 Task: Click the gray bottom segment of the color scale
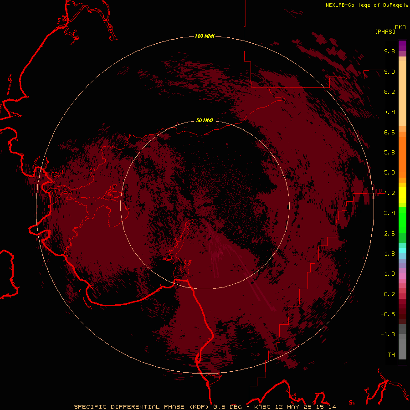[402, 348]
